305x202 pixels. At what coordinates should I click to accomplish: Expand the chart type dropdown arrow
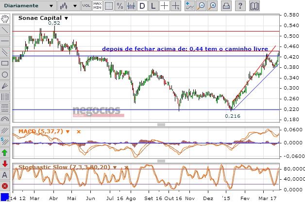pyautogui.click(x=75, y=6)
